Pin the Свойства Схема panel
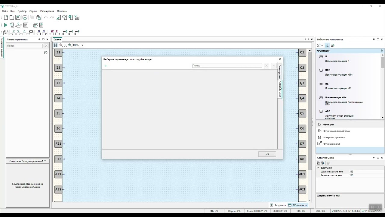Viewport: 385px width, 217px height. tap(374, 158)
